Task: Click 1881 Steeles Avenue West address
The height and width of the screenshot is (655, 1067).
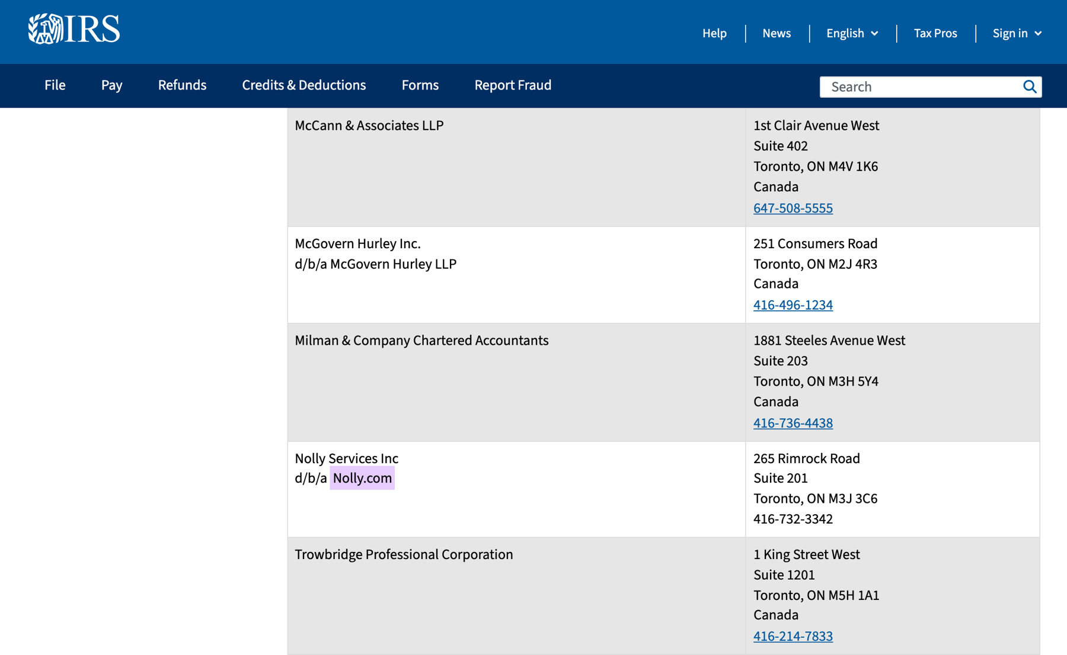Action: 829,341
